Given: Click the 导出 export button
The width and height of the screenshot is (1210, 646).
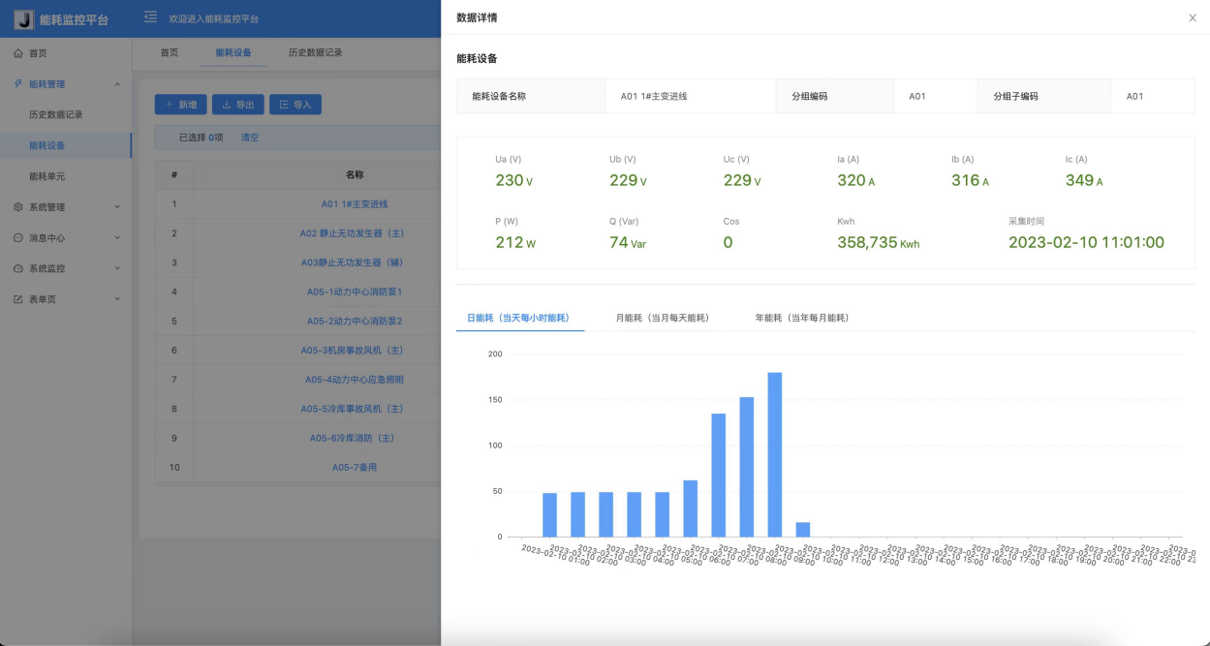Looking at the screenshot, I should [x=237, y=105].
